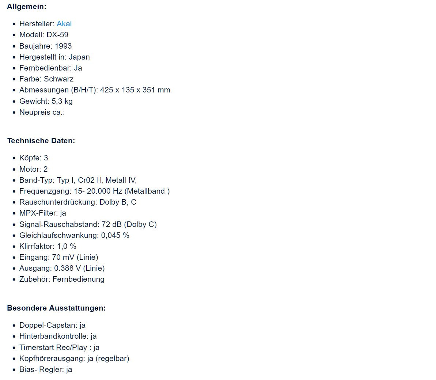Click the Hergestellt in Japan line
This screenshot has width=436, height=380.
point(54,57)
